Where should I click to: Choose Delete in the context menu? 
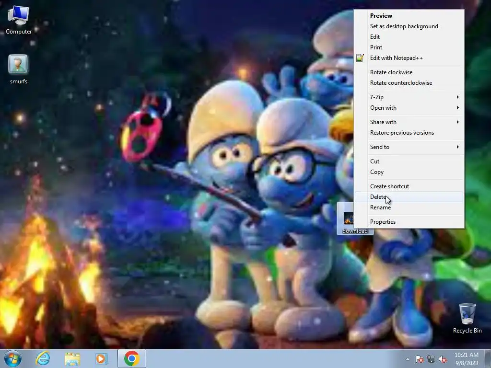[x=409, y=197]
